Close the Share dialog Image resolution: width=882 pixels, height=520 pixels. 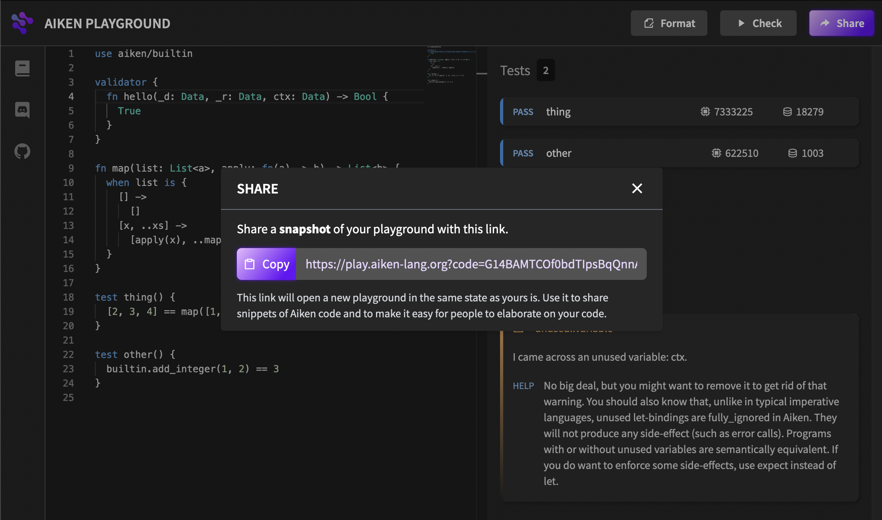[637, 188]
